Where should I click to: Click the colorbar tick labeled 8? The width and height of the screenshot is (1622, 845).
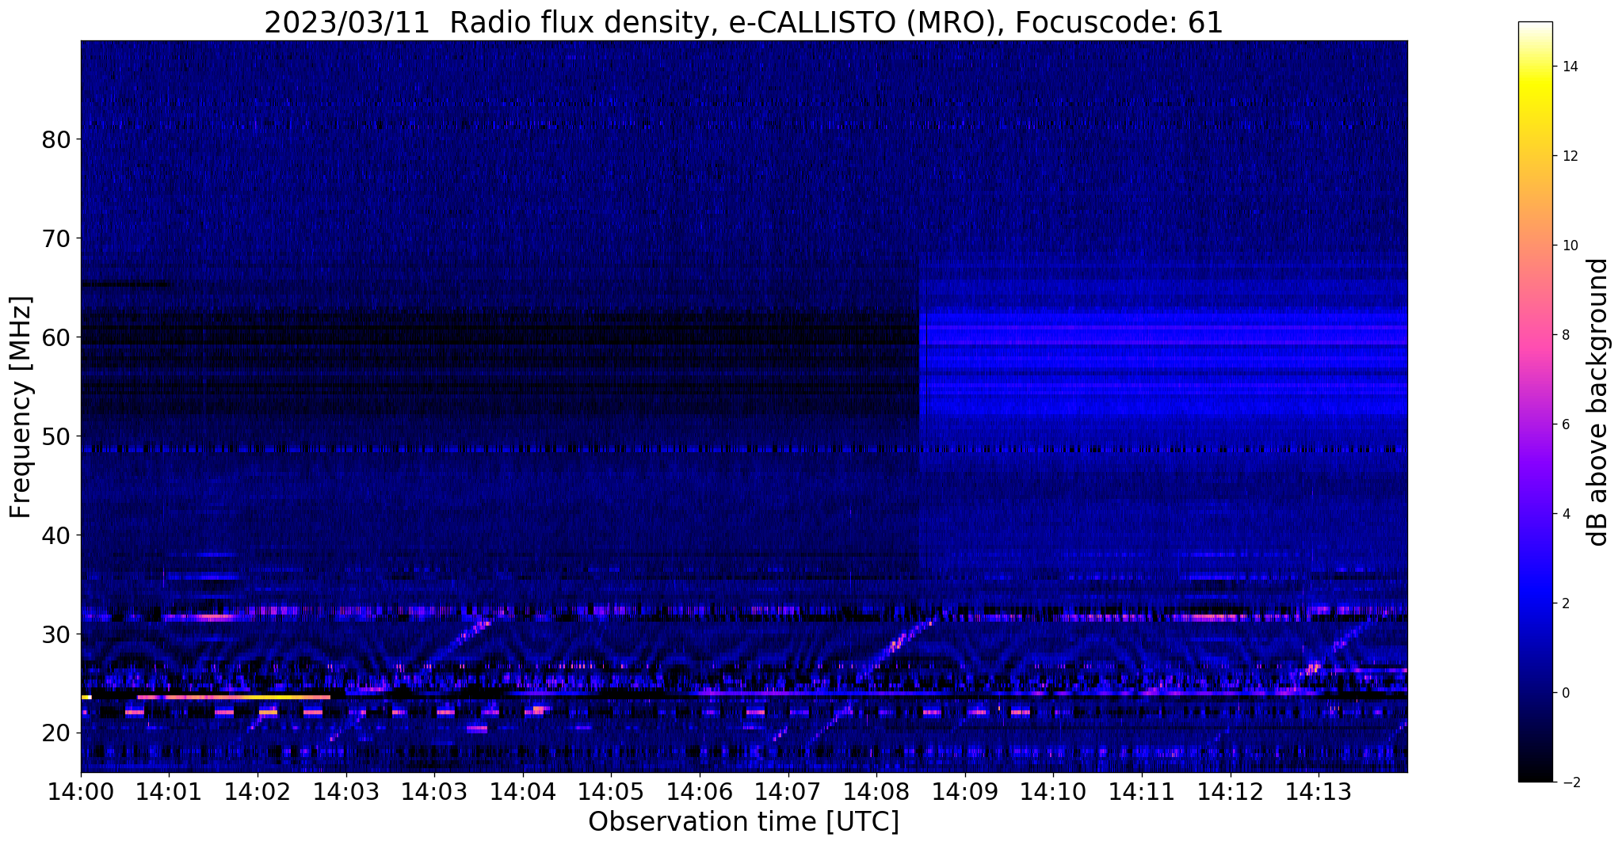pos(1565,335)
